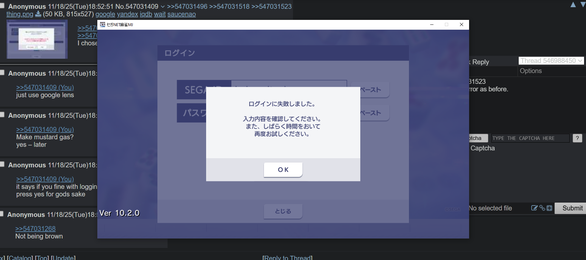Click the ログインに失敗しました。 message
This screenshot has width=586, height=260.
pos(282,104)
